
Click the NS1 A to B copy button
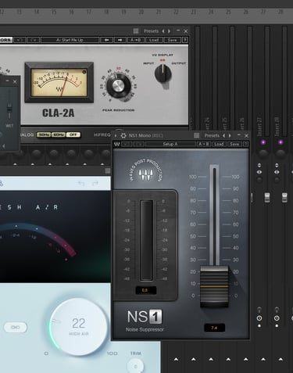click(x=204, y=144)
